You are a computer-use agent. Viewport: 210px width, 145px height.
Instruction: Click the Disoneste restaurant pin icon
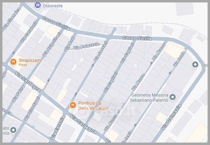point(38,5)
